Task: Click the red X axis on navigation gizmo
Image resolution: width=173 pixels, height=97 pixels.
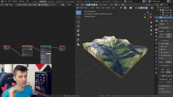Action: [x=151, y=17]
